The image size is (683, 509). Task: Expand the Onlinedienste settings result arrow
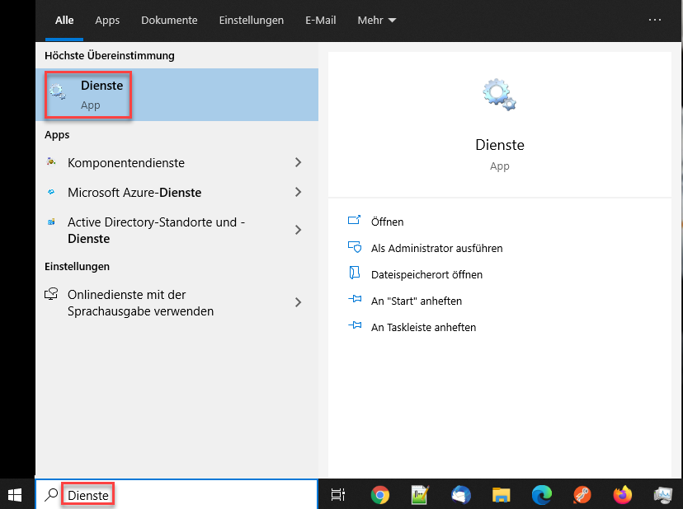[x=298, y=303]
